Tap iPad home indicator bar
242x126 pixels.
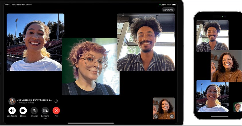[x=91, y=123]
